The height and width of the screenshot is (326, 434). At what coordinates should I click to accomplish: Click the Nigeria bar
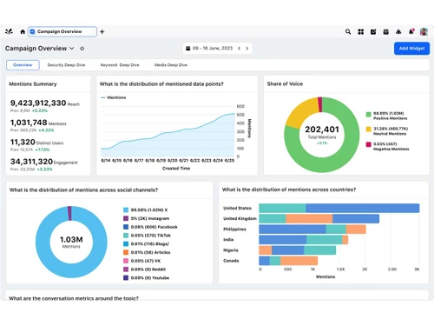[298, 250]
